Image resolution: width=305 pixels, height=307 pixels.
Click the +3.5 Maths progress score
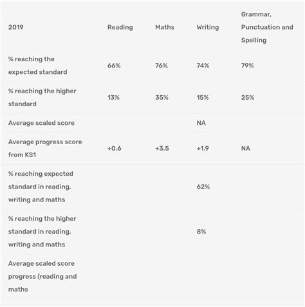pos(162,148)
